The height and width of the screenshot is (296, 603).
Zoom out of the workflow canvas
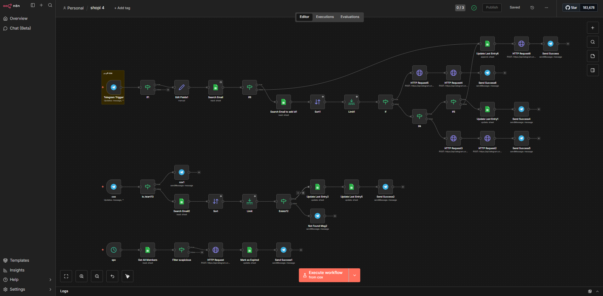pos(97,276)
